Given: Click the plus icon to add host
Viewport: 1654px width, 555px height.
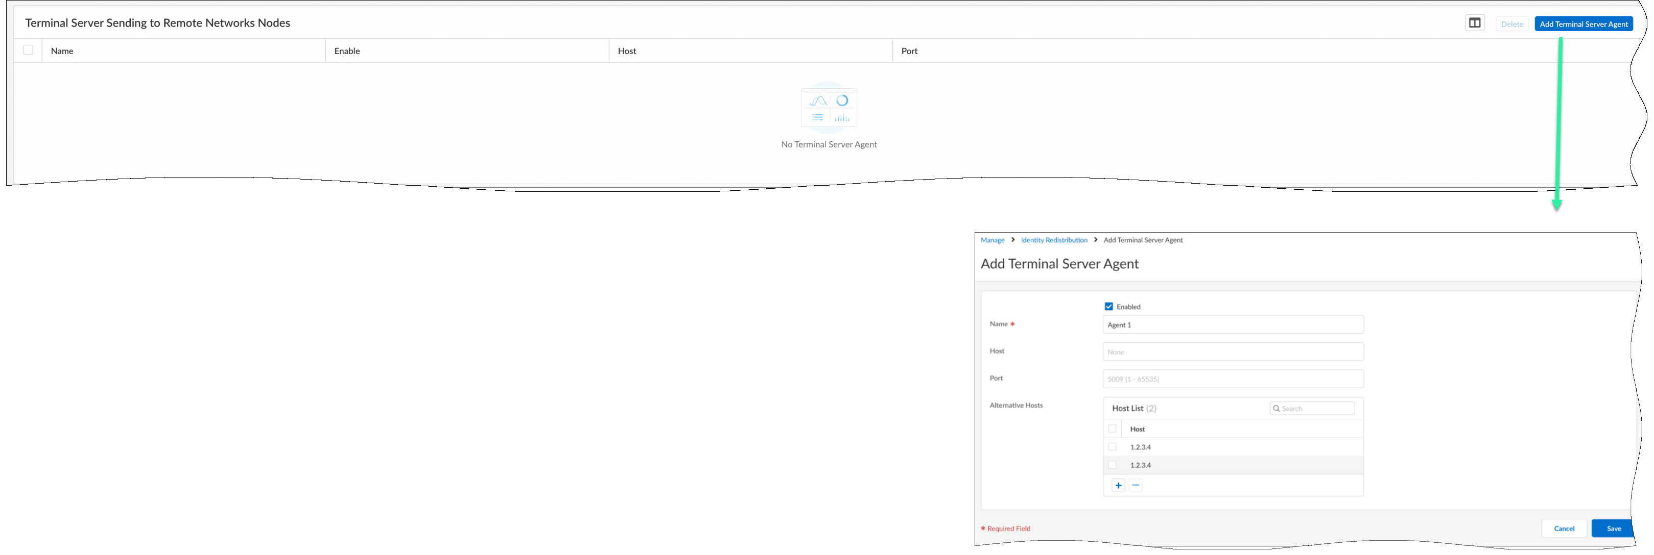Looking at the screenshot, I should (1118, 485).
